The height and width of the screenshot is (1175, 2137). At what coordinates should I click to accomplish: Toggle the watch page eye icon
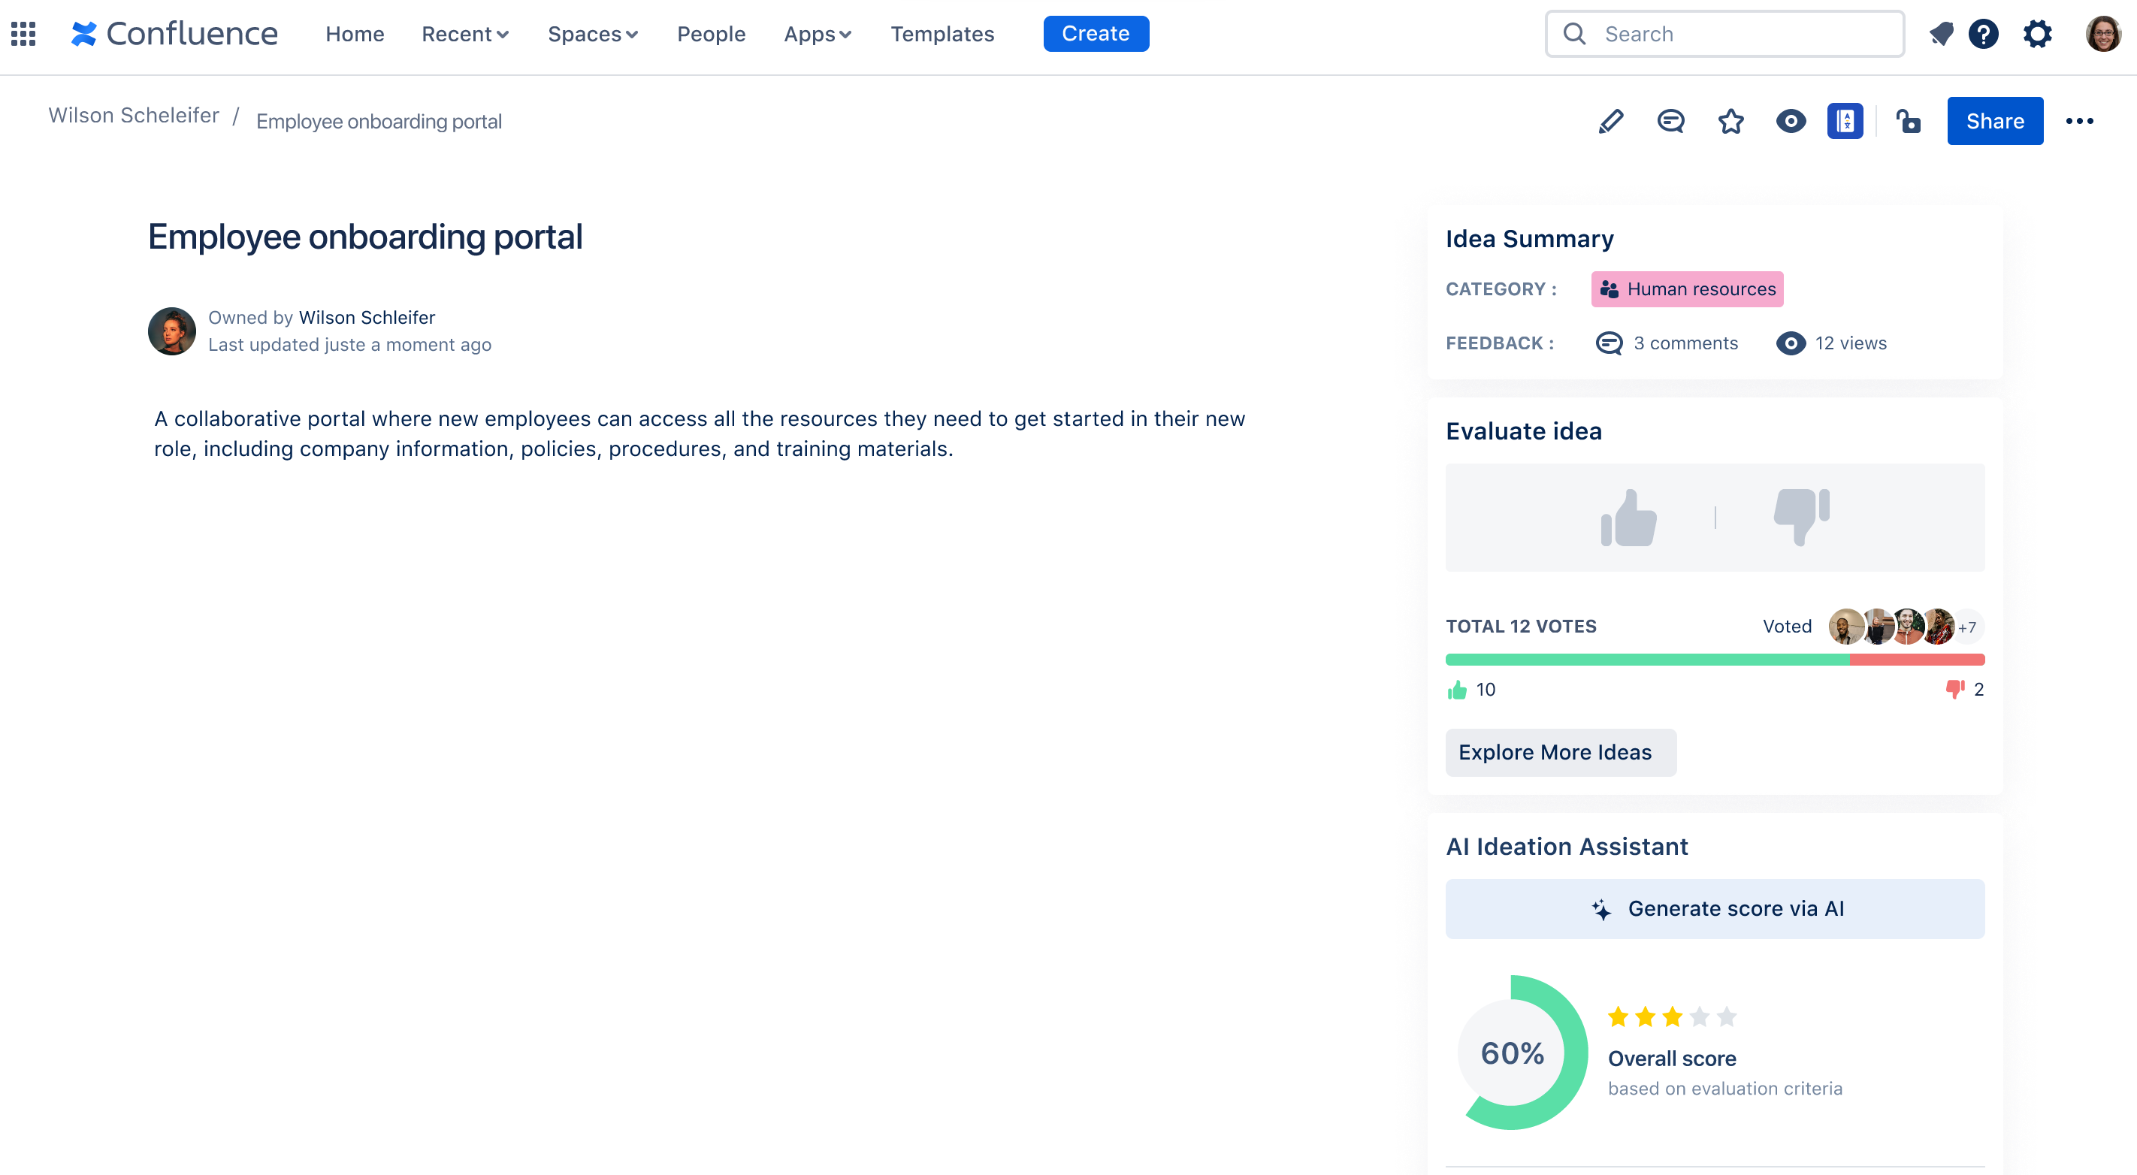1791,121
